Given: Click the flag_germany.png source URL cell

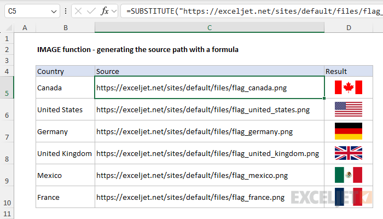Looking at the screenshot, I should [x=210, y=131].
